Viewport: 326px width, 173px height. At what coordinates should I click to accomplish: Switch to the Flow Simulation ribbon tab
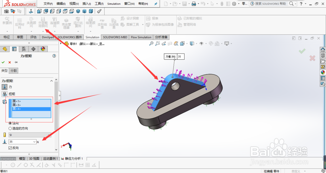pyautogui.click(x=141, y=37)
